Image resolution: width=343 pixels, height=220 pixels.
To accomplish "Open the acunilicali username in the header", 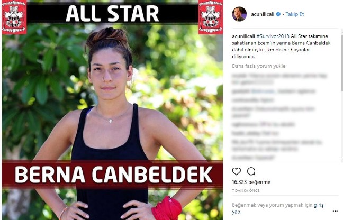I will point(263,14).
